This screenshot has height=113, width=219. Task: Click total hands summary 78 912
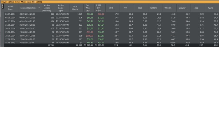tap(79, 45)
